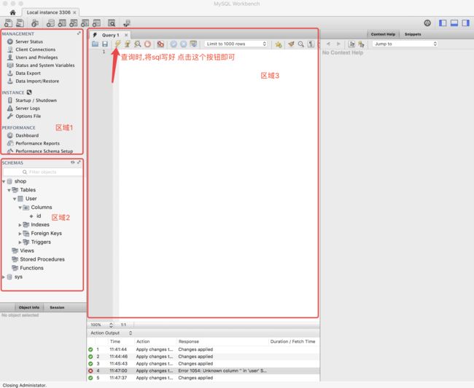The image size is (474, 388).
Task: Execute statement under cursor icon
Action: click(128, 44)
